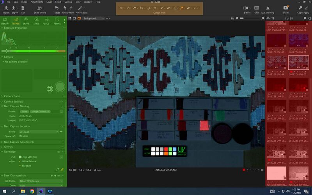Open the Camera menu

tap(68, 2)
